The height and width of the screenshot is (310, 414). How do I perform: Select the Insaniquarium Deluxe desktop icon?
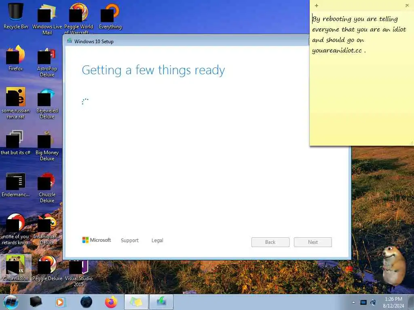pyautogui.click(x=47, y=229)
